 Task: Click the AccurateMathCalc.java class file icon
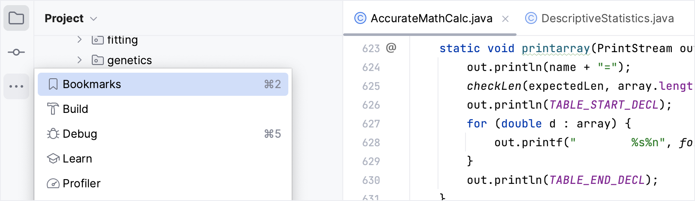(x=360, y=18)
